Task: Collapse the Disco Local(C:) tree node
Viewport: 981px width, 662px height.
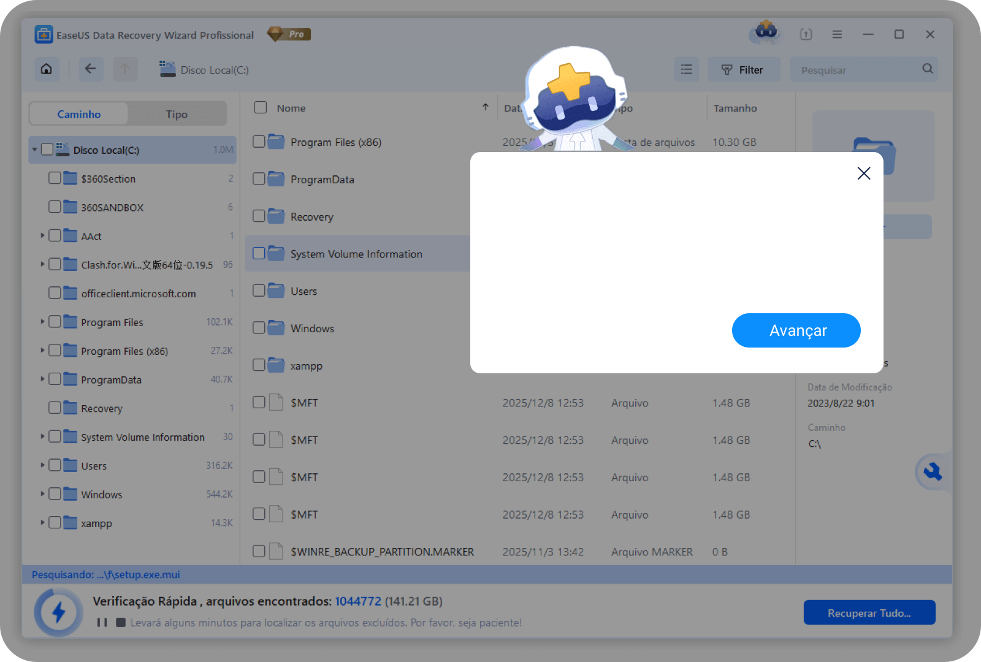Action: pos(35,150)
